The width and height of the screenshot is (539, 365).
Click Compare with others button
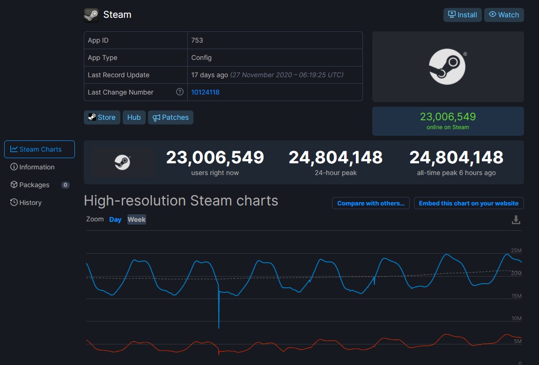point(370,203)
